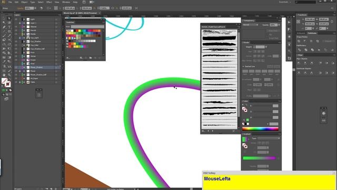Open the Window menu
Viewport: 337px width, 190px height.
[x=66, y=2]
